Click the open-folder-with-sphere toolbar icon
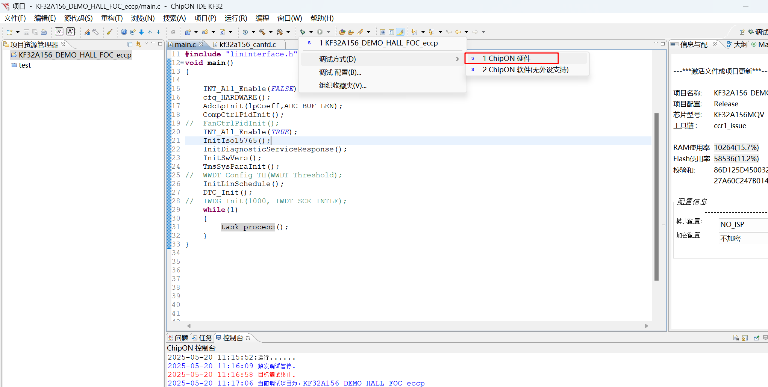The width and height of the screenshot is (768, 387). (x=342, y=32)
